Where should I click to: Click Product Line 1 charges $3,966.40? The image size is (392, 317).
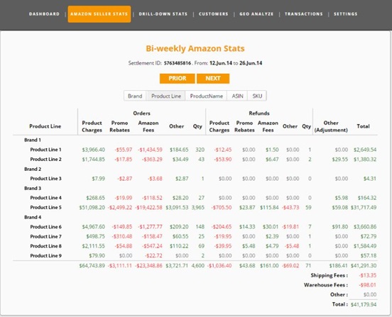pos(94,150)
